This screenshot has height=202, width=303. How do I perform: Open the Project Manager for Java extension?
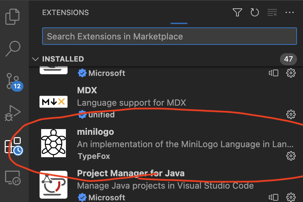(131, 173)
